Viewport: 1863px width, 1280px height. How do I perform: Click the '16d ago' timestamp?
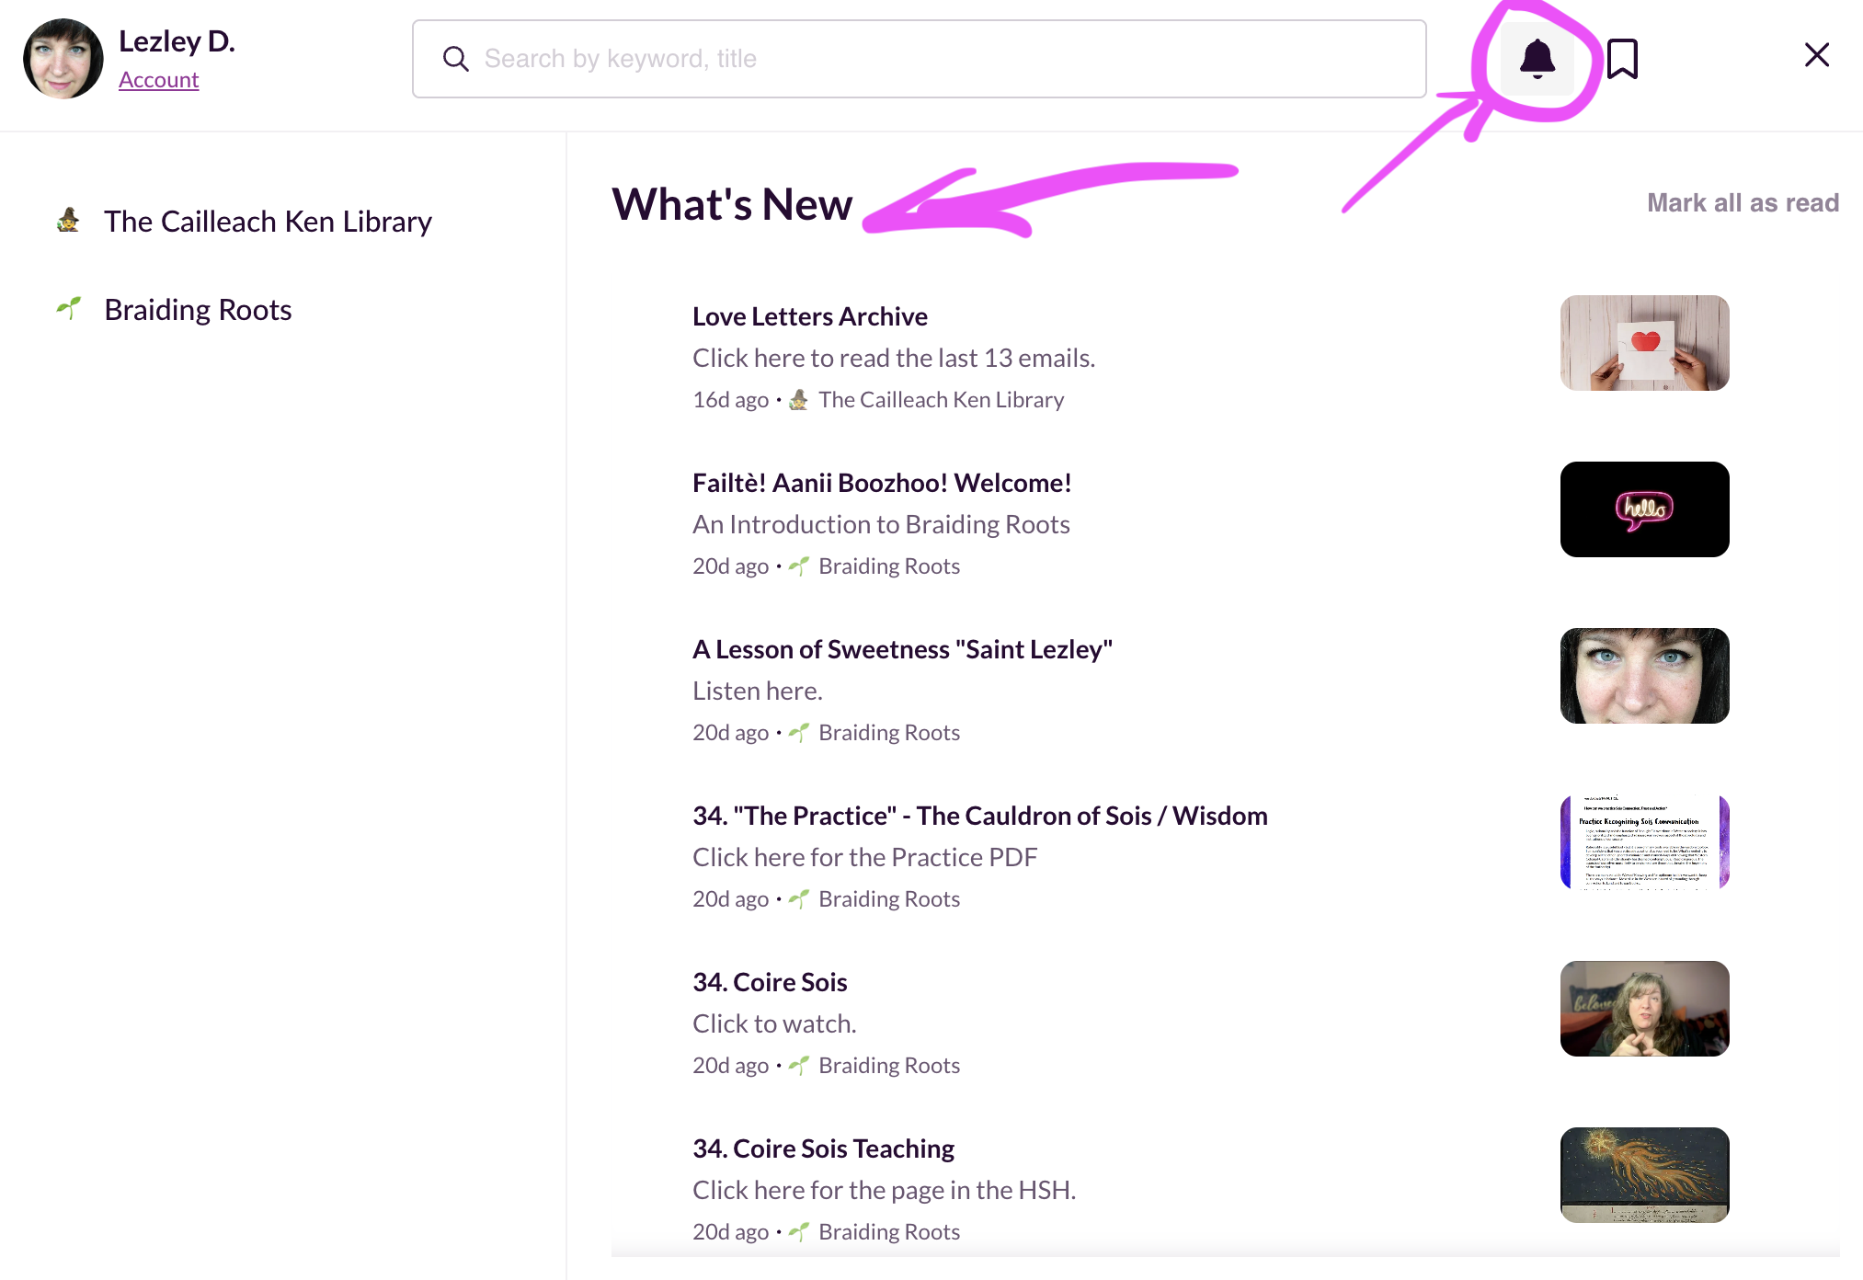[730, 400]
